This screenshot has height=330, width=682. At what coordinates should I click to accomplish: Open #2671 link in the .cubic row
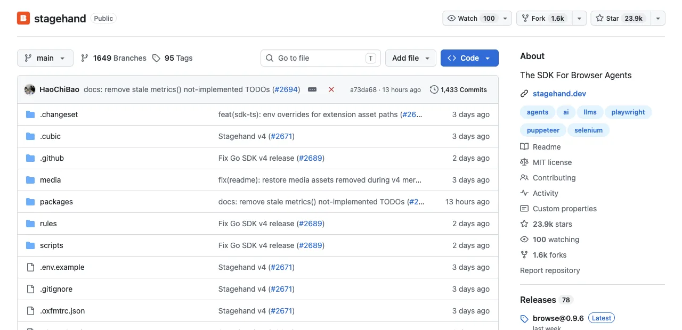pyautogui.click(x=281, y=136)
